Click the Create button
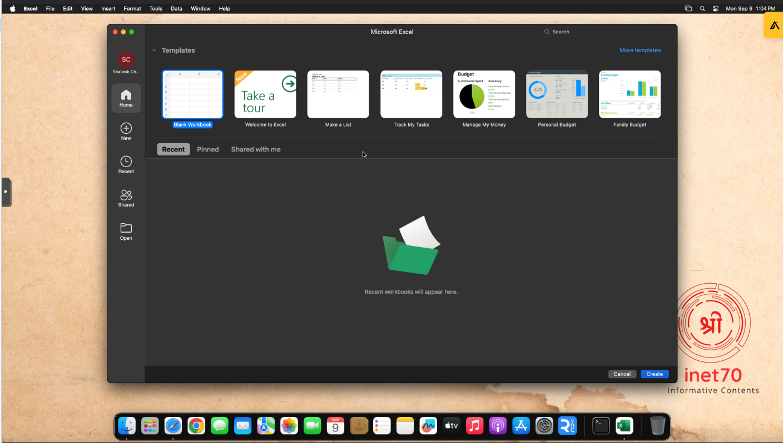This screenshot has width=783, height=443. pyautogui.click(x=655, y=374)
